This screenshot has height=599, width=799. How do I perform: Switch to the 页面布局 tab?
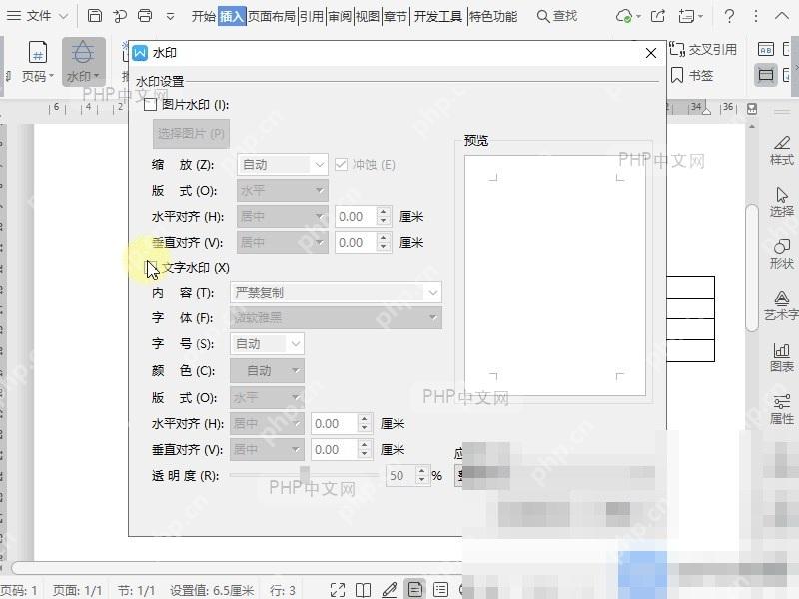271,17
